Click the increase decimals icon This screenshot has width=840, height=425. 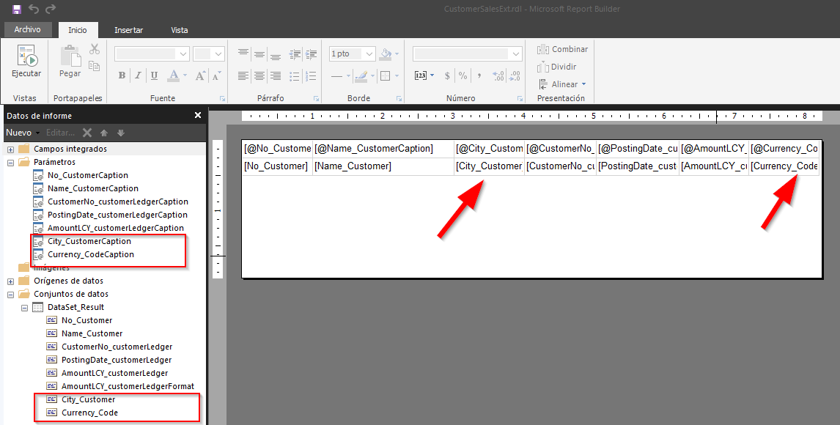498,76
